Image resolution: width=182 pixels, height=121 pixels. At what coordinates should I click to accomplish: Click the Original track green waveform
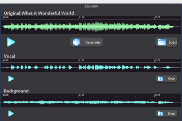coord(89,27)
